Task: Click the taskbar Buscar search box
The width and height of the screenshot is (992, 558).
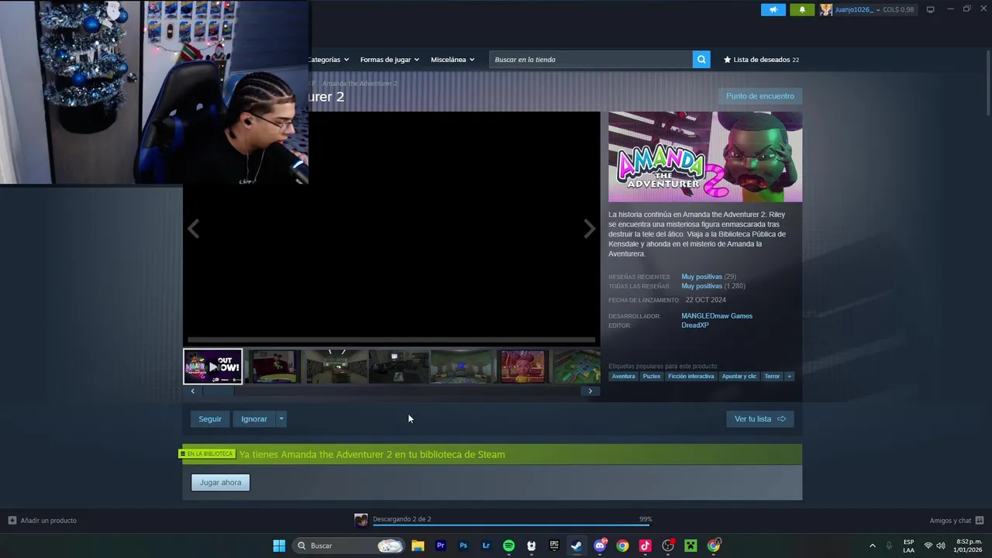Action: click(349, 546)
